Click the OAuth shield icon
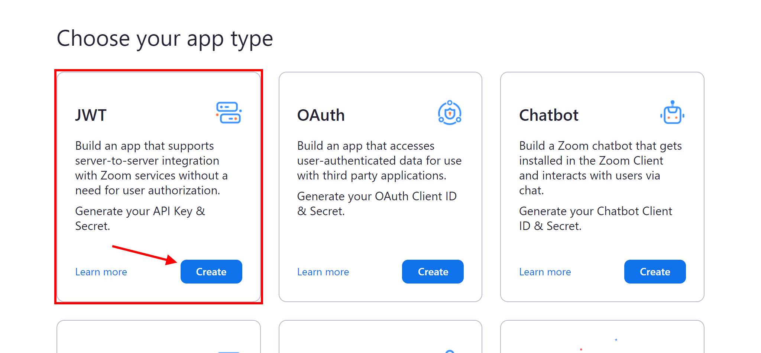This screenshot has height=353, width=761. tap(450, 113)
